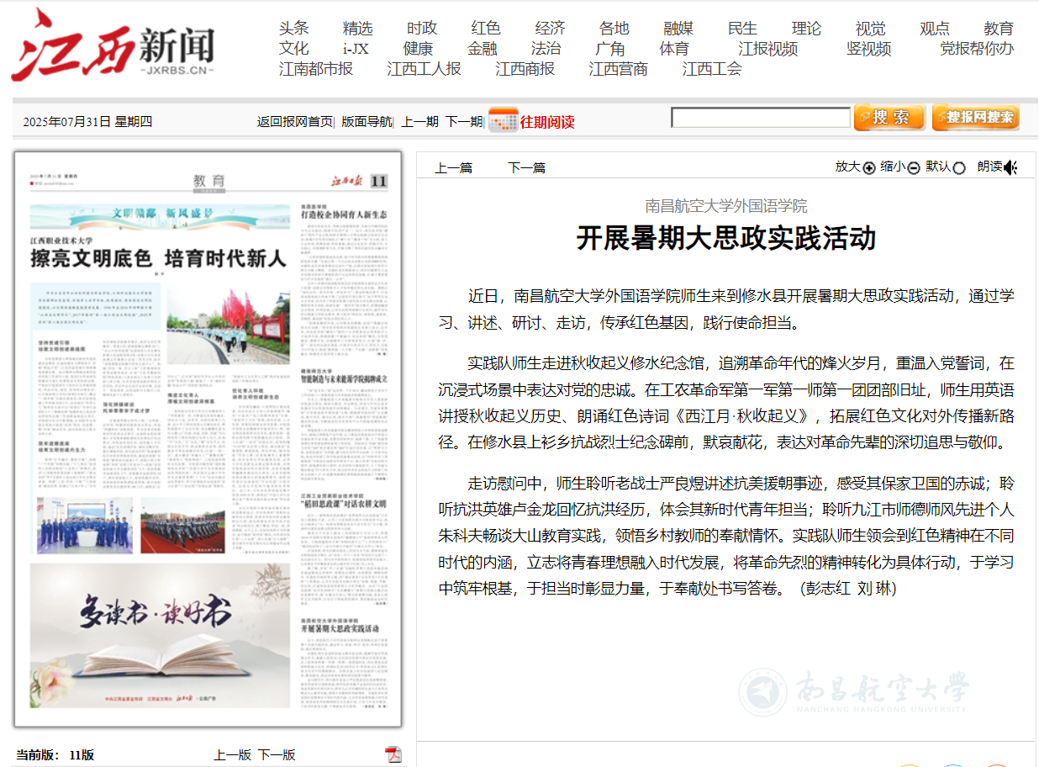Click the 朗读 speaker icon
This screenshot has width=1039, height=767.
tap(1010, 167)
